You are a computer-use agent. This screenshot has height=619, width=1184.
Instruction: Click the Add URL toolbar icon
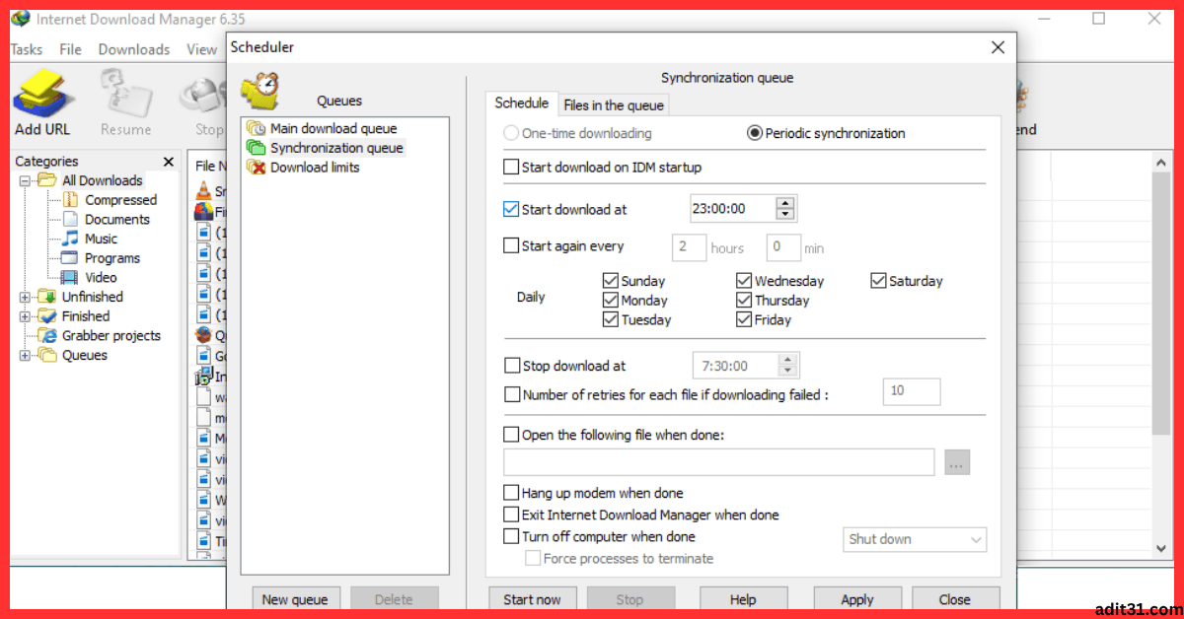pos(42,93)
